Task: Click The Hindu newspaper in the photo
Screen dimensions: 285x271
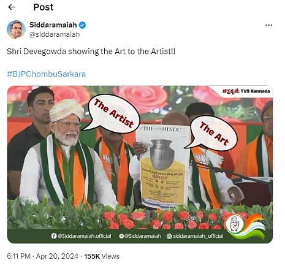Action: [164, 166]
